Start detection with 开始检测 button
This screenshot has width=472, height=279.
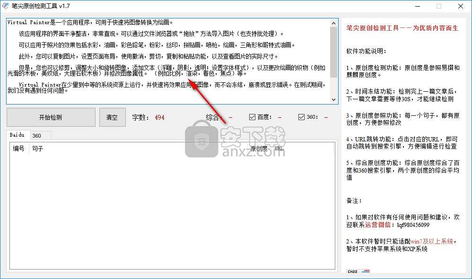coord(51,117)
